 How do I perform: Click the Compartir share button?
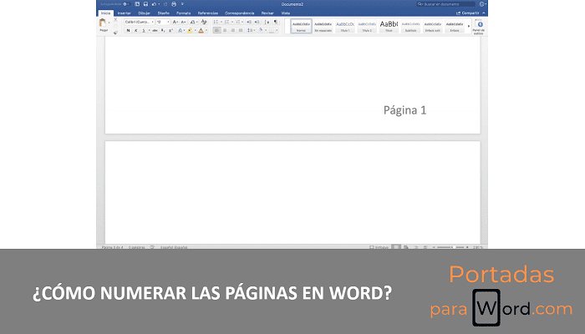pos(468,13)
